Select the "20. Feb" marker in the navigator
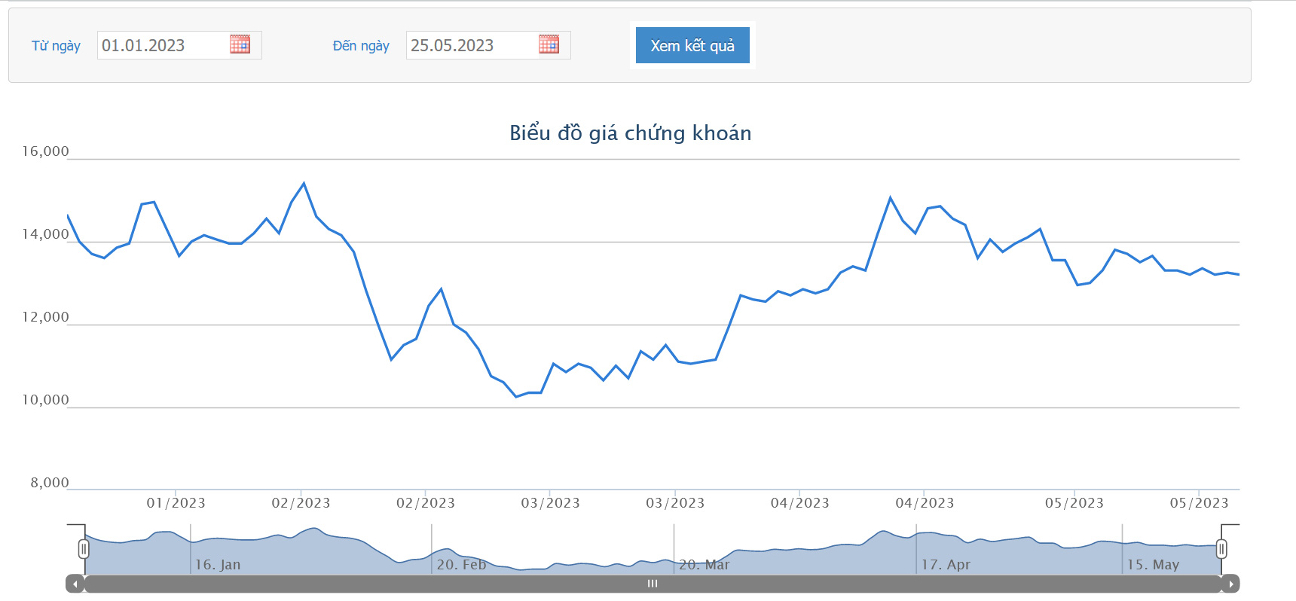The height and width of the screenshot is (601, 1296). pos(461,564)
